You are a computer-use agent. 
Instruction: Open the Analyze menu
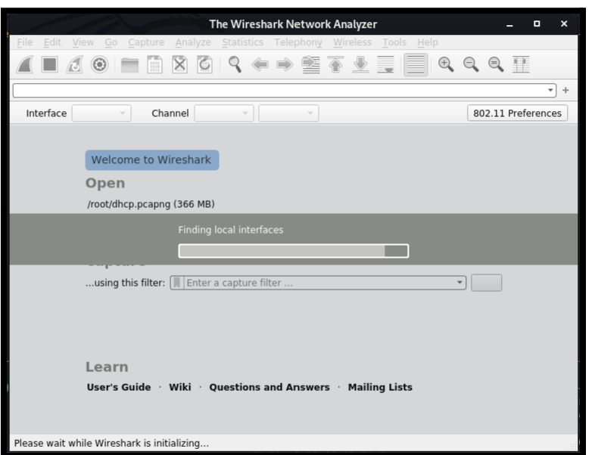point(193,42)
